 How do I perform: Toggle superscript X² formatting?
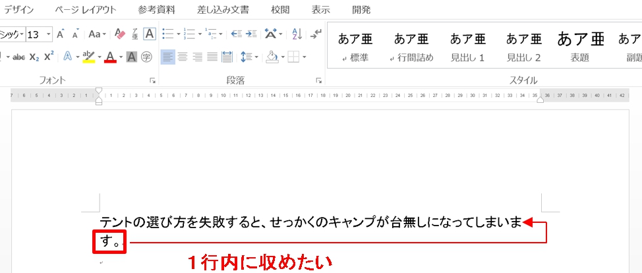tap(49, 57)
